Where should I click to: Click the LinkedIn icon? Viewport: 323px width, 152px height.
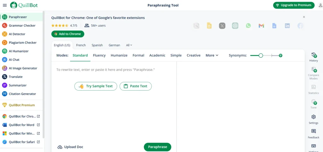point(287,26)
